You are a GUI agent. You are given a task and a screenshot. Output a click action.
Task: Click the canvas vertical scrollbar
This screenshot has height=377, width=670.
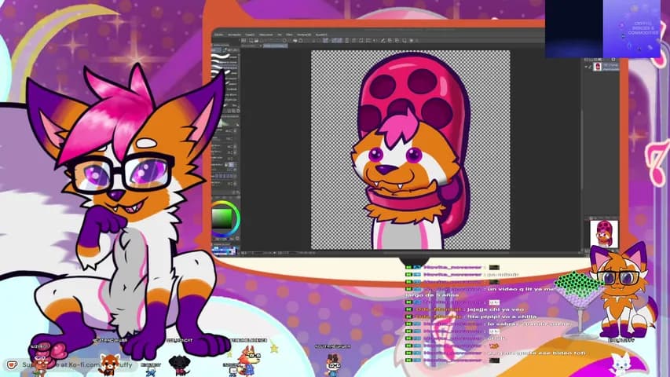581,149
